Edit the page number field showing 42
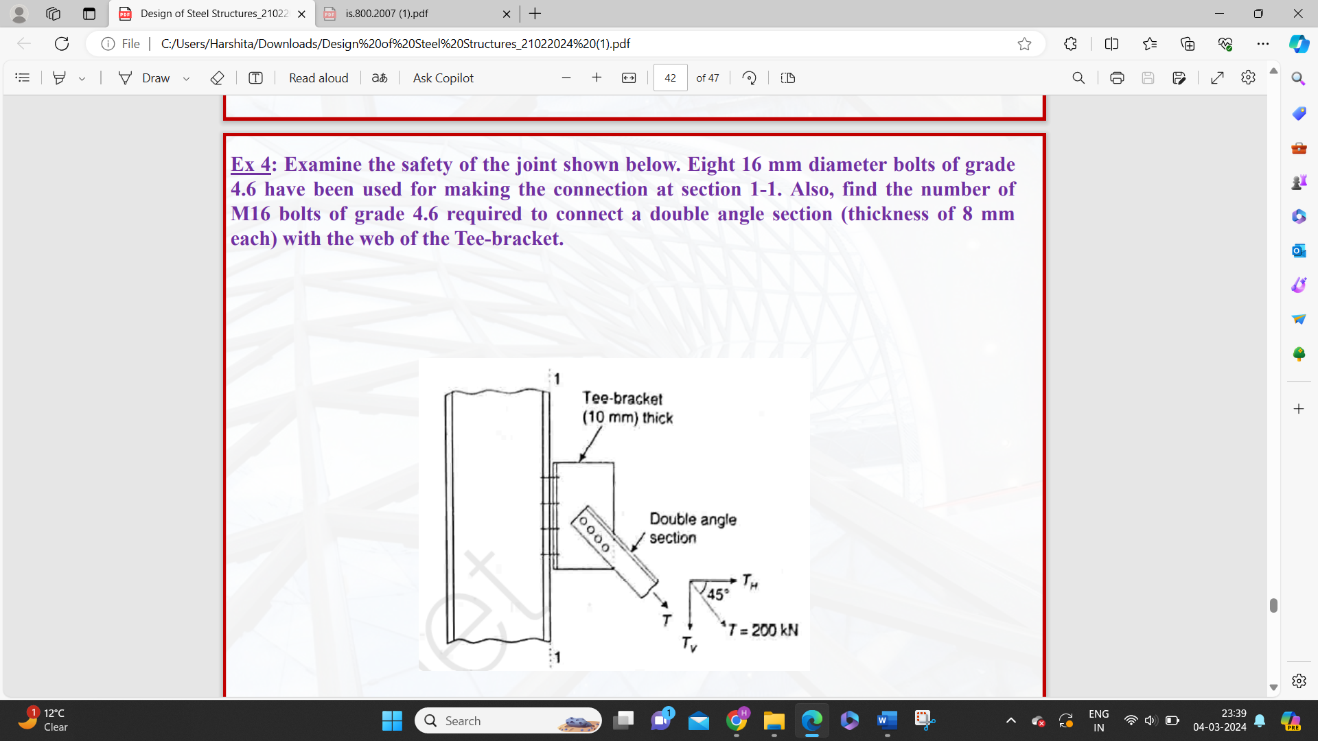This screenshot has width=1318, height=741. tap(669, 78)
